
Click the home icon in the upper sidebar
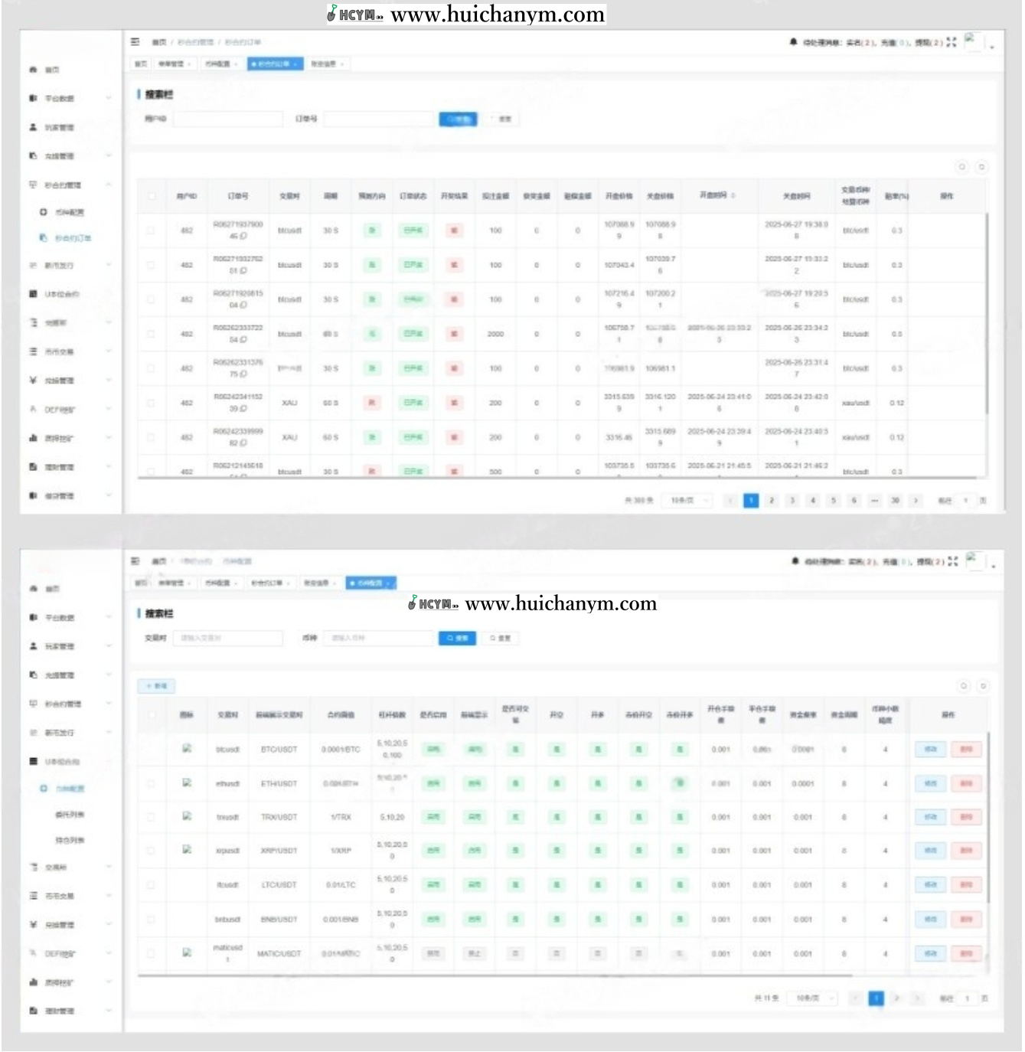pyautogui.click(x=33, y=70)
